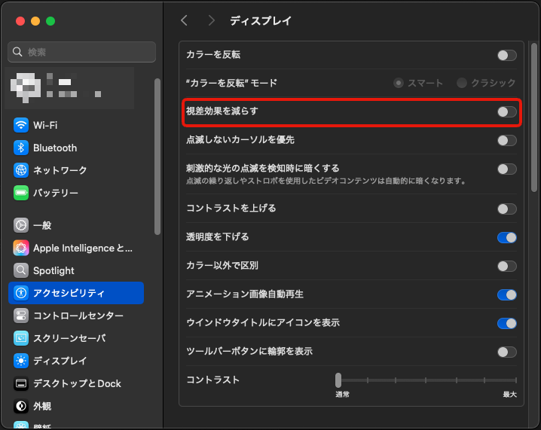The image size is (541, 430).
Task: Turn off 透明度を下げる switch
Action: click(506, 237)
